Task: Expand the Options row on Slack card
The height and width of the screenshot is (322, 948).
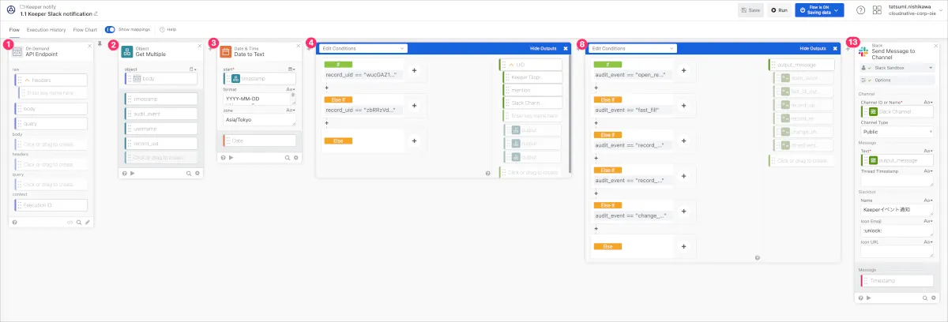Action: point(897,80)
